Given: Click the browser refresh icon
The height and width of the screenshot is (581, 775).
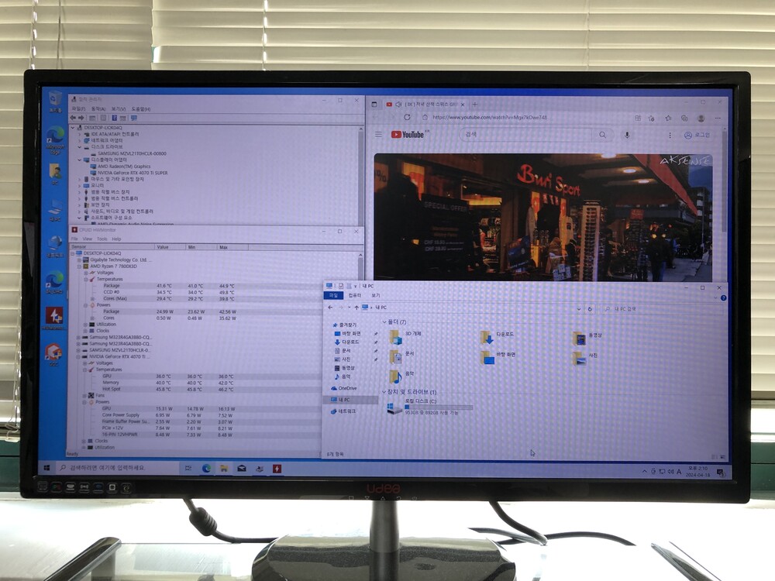Looking at the screenshot, I should [405, 117].
